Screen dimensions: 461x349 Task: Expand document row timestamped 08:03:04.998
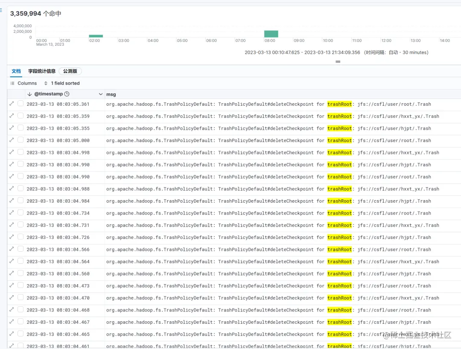pyautogui.click(x=12, y=152)
